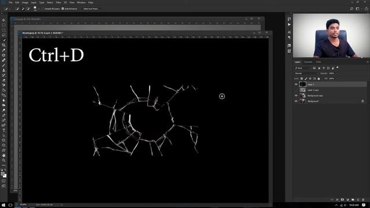370x208 pixels.
Task: Open the tool preset picker
Action: tap(8, 9)
